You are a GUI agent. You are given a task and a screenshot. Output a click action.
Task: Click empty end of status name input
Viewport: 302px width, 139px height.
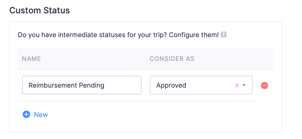(x=125, y=86)
